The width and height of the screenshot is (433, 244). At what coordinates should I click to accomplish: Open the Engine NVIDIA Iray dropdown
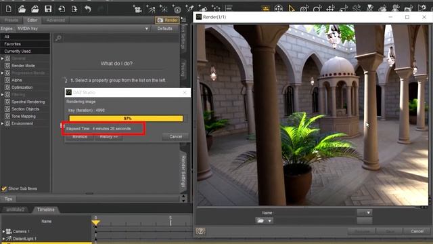tap(83, 28)
